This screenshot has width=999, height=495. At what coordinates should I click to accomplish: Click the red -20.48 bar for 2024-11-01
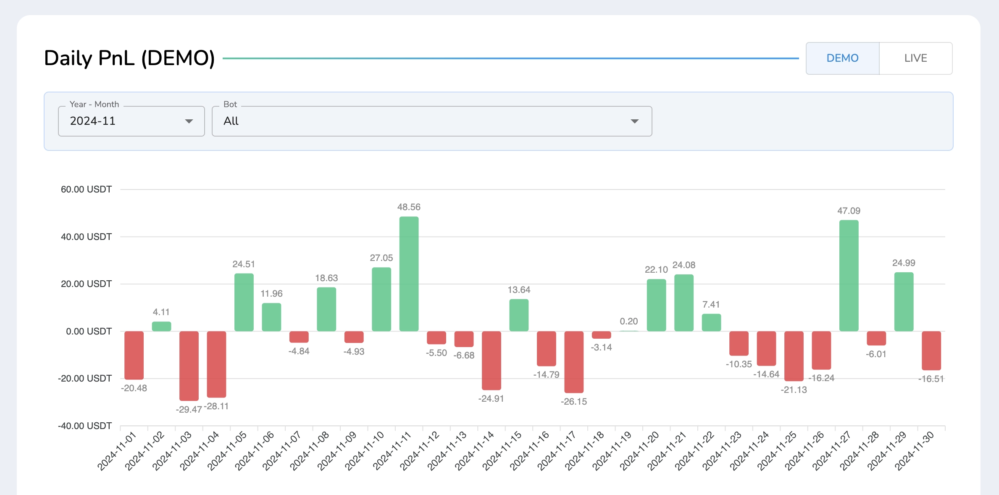coord(134,355)
